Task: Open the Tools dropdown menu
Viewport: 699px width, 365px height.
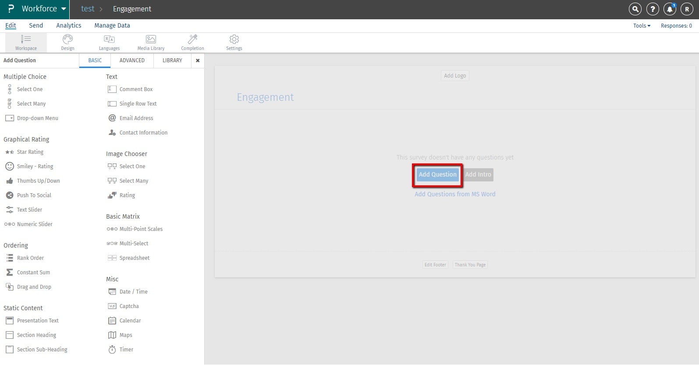Action: (642, 26)
